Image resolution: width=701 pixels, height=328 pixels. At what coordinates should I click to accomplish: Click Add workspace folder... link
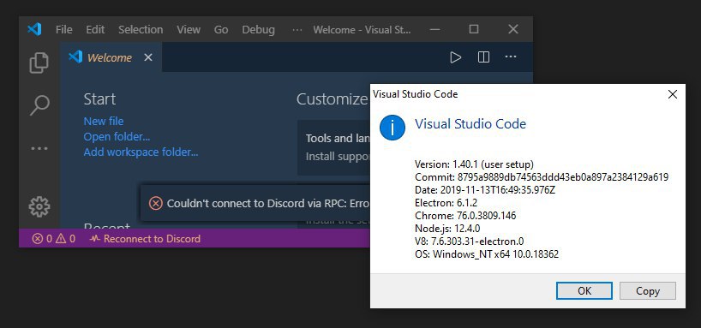pos(141,152)
